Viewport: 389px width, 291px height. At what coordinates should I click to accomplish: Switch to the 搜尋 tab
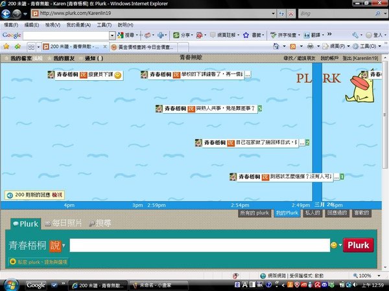tap(100, 224)
